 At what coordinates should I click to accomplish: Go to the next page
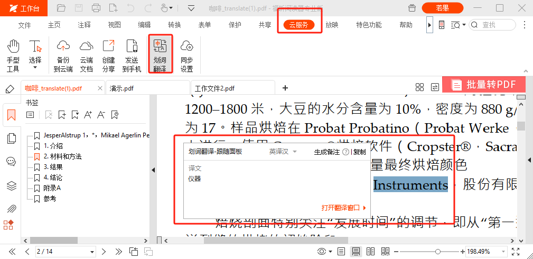tap(104, 252)
